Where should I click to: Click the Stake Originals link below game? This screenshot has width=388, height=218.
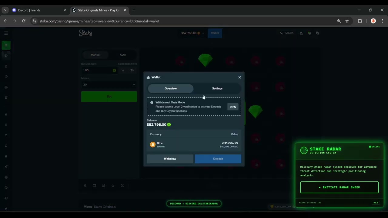[x=105, y=206]
